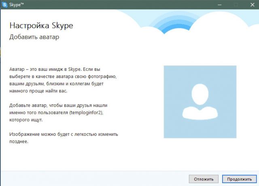
Task: Click the temploginfor2 username in text
Action: coord(86,113)
